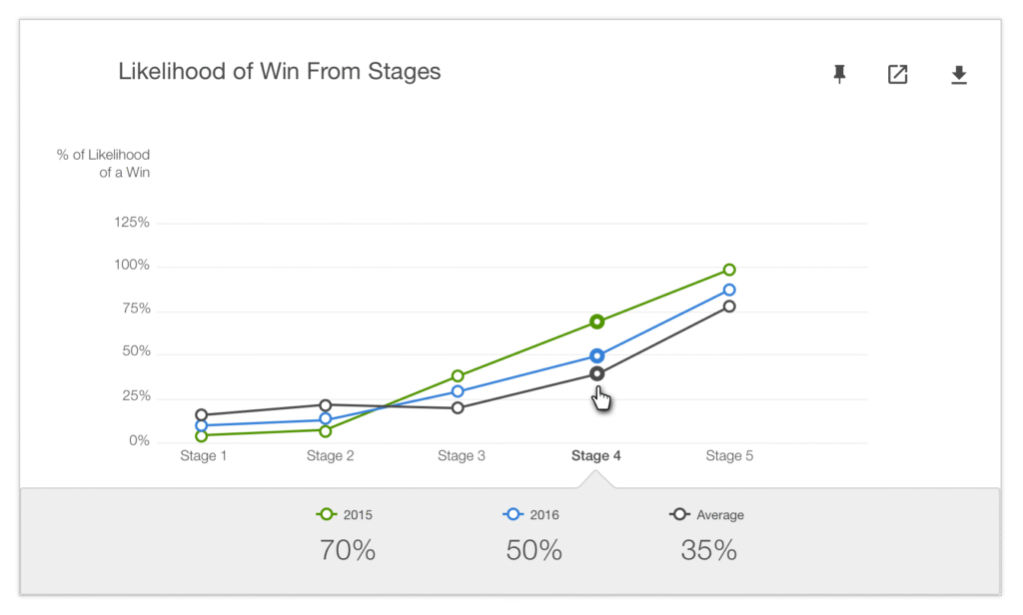
Task: Click blue 2016 point at Stage 5
Action: coord(729,290)
